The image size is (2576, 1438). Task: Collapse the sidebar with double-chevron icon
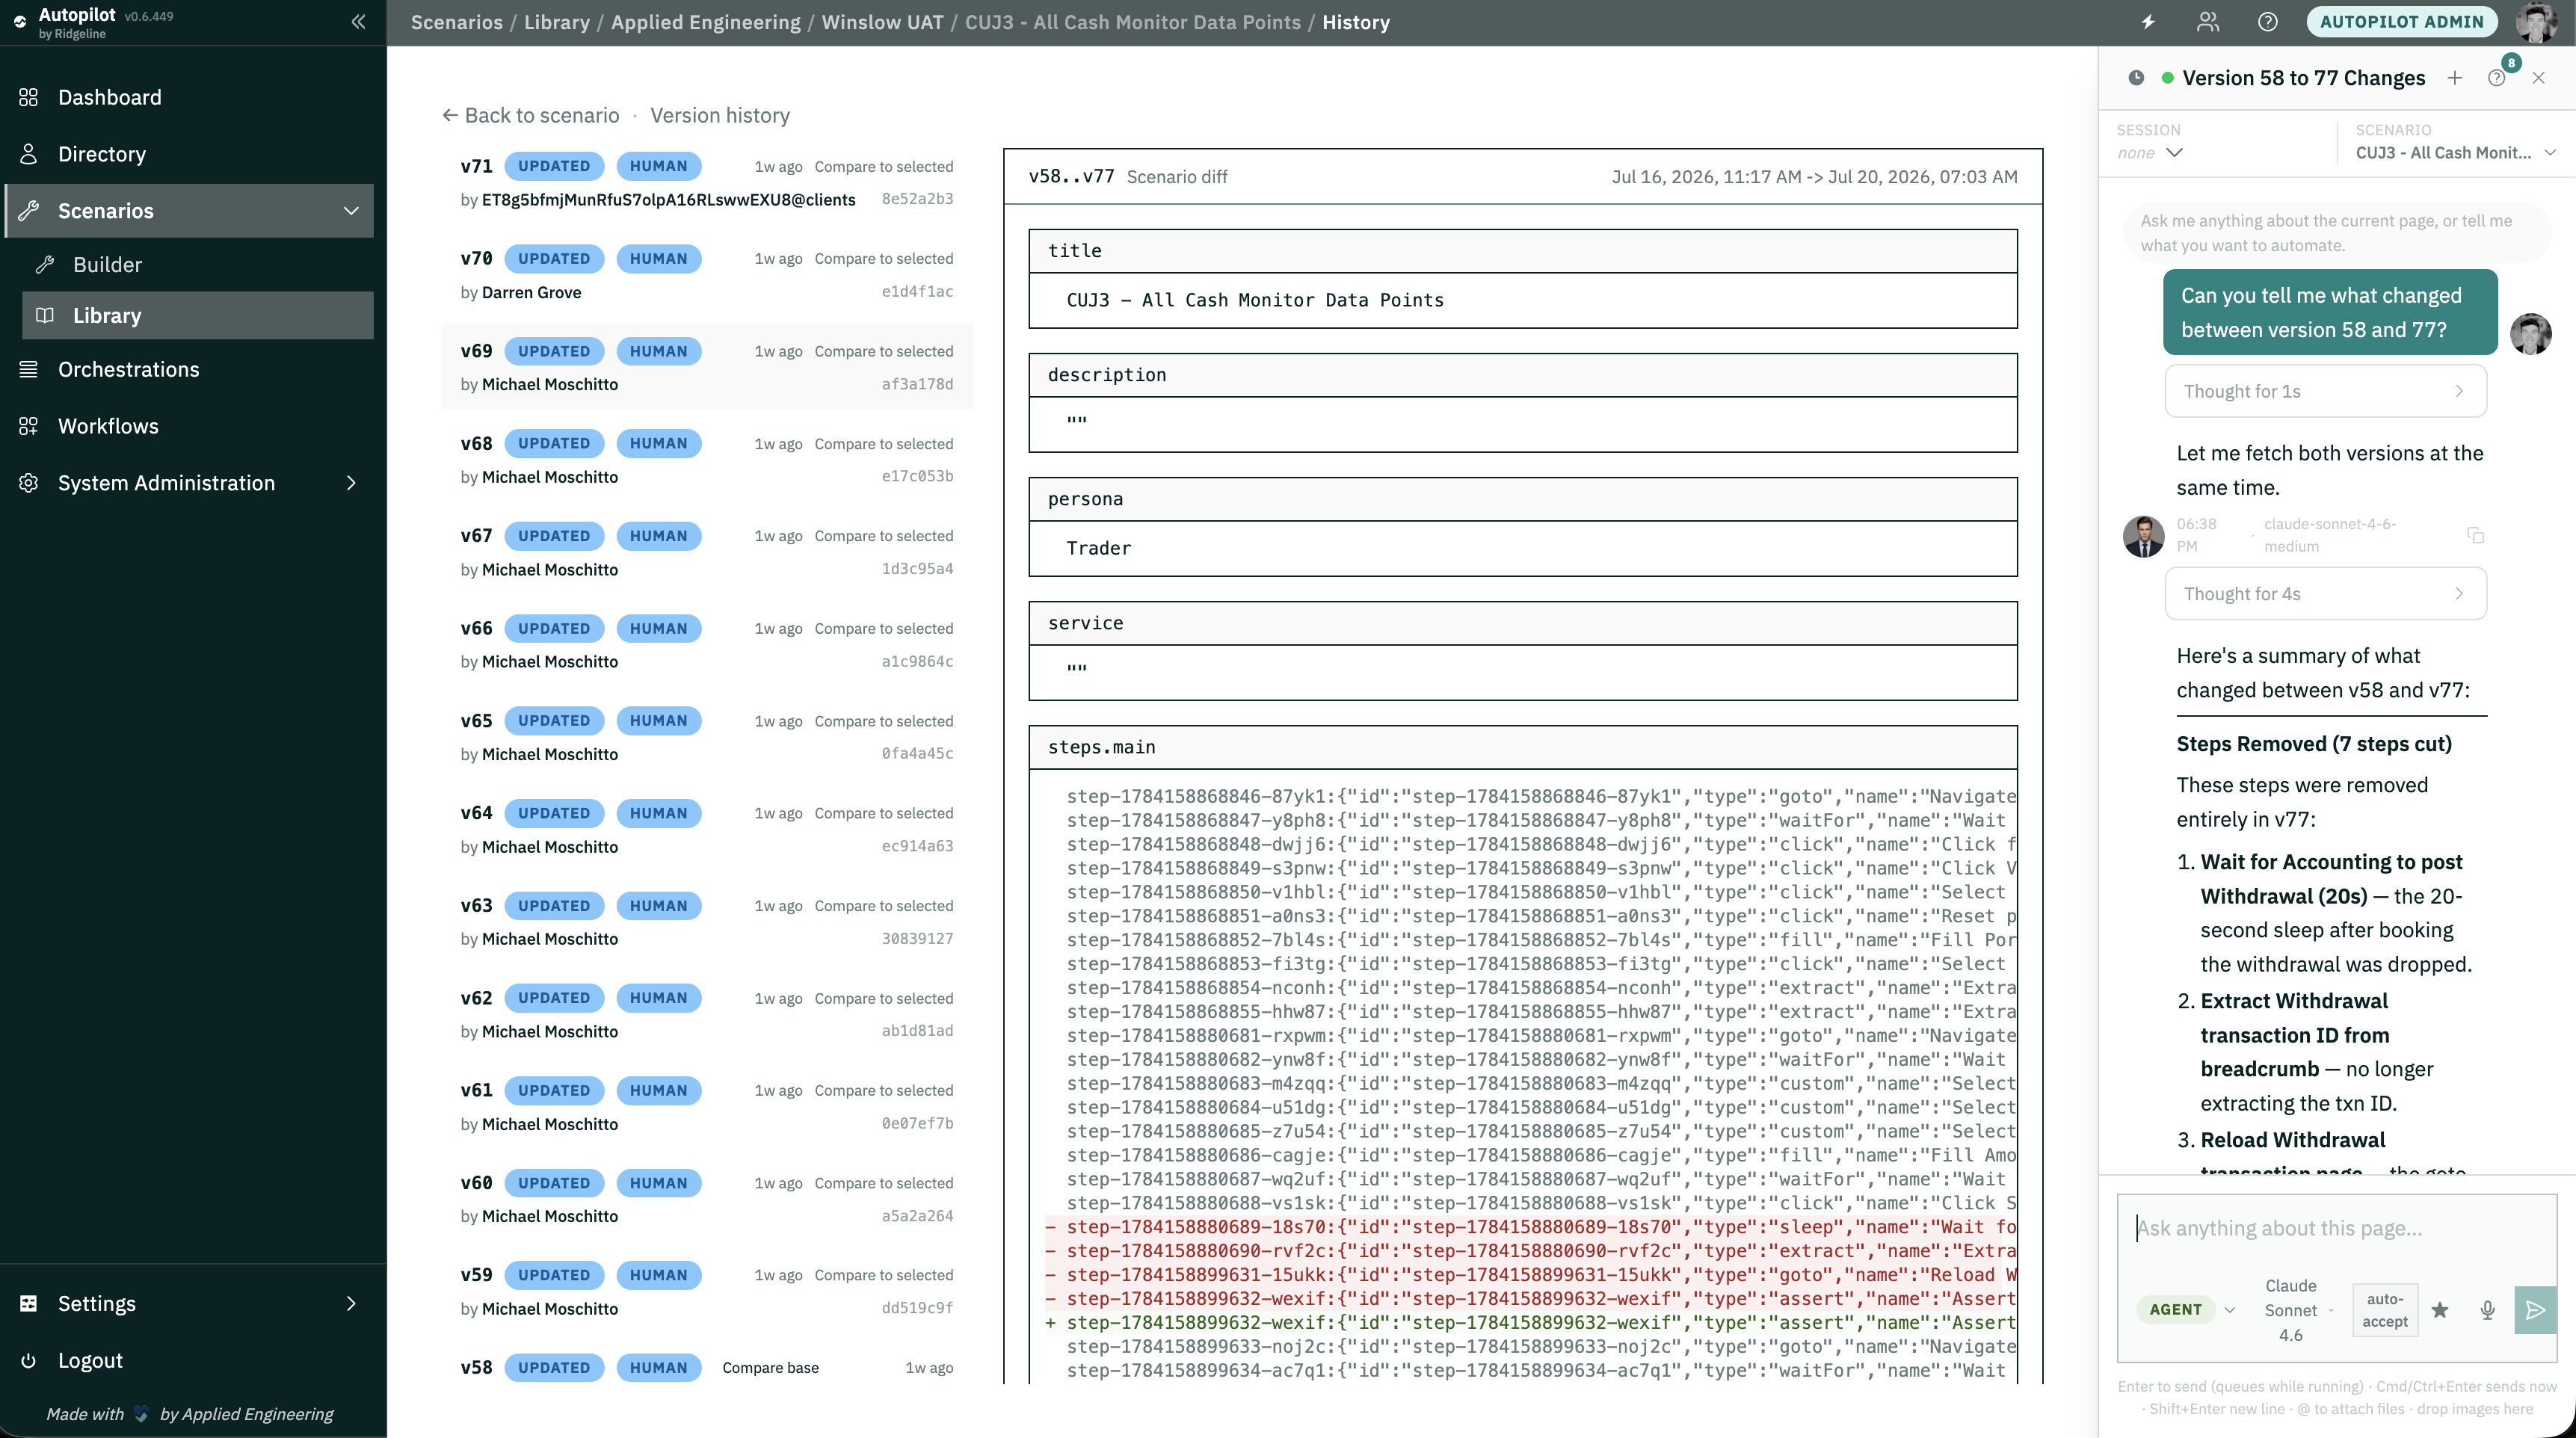358,22
